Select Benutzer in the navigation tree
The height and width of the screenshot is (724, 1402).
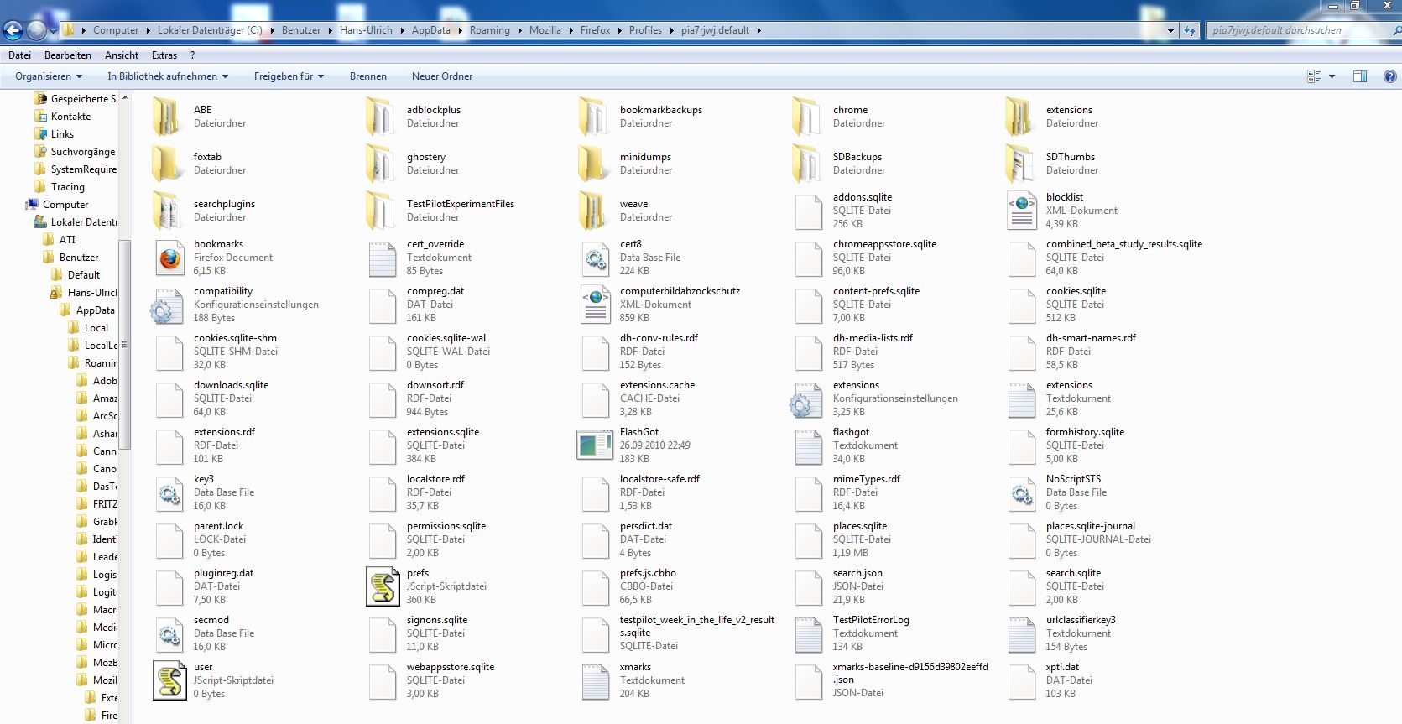(x=79, y=258)
